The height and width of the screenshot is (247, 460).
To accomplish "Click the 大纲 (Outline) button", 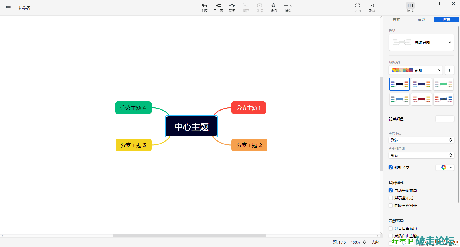I will pyautogui.click(x=375, y=242).
